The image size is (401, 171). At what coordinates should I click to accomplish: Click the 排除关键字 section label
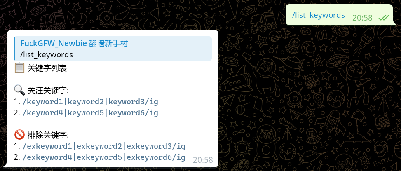coord(48,134)
